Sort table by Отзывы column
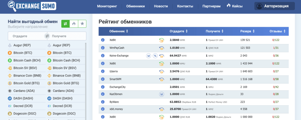This screenshot has height=120, width=301. point(277,31)
